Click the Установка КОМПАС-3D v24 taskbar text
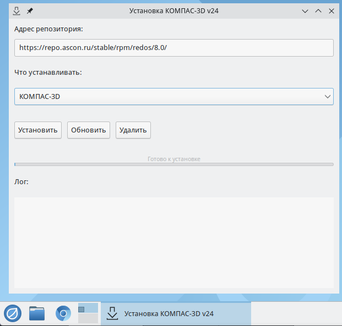This screenshot has height=326, width=342. 169,314
